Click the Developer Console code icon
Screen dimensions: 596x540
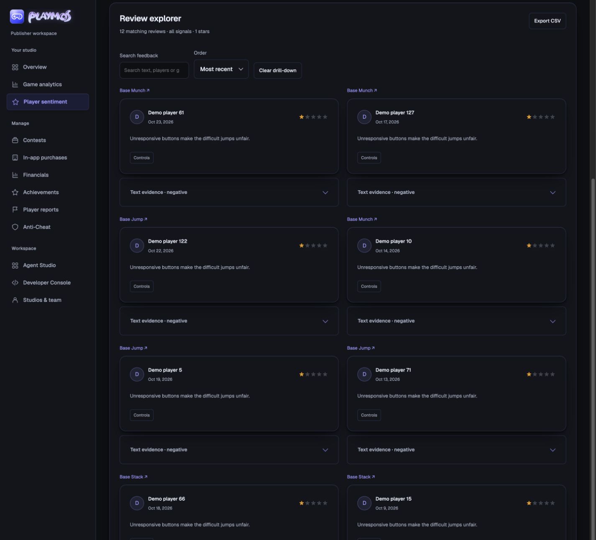(x=15, y=283)
